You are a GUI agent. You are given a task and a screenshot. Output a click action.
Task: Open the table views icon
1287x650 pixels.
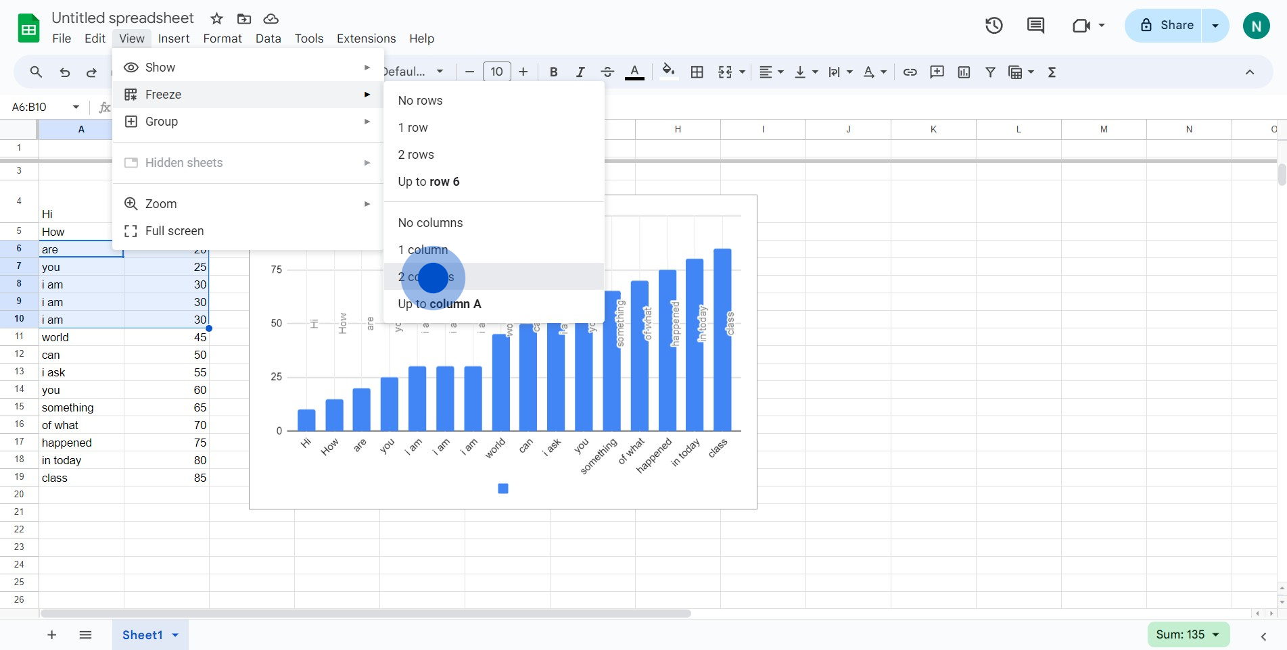coord(1015,72)
